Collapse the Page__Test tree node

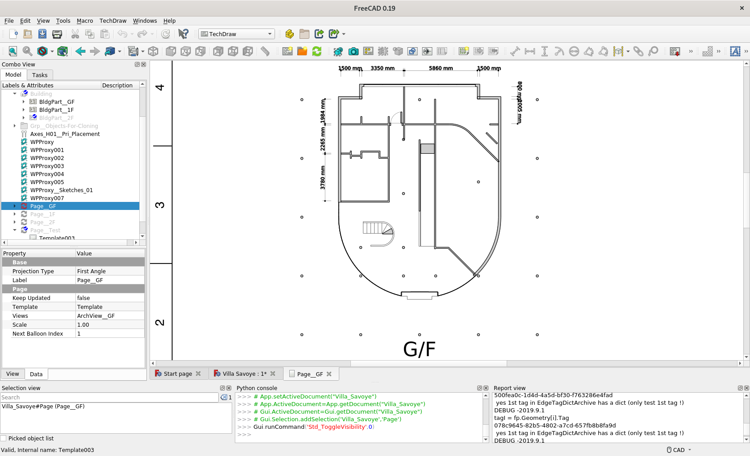coord(15,230)
